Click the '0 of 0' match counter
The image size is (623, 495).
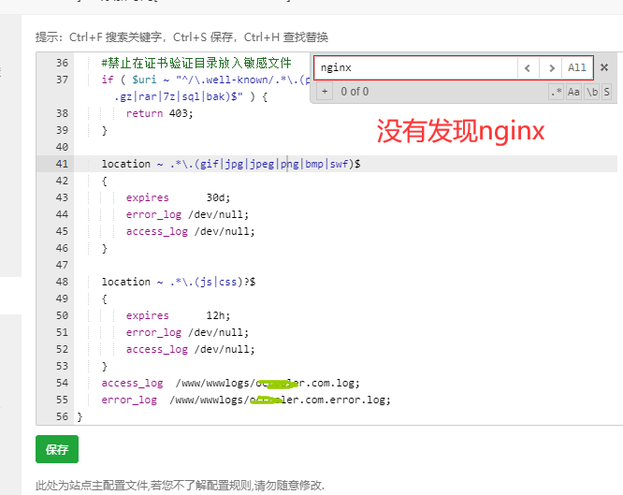point(355,92)
